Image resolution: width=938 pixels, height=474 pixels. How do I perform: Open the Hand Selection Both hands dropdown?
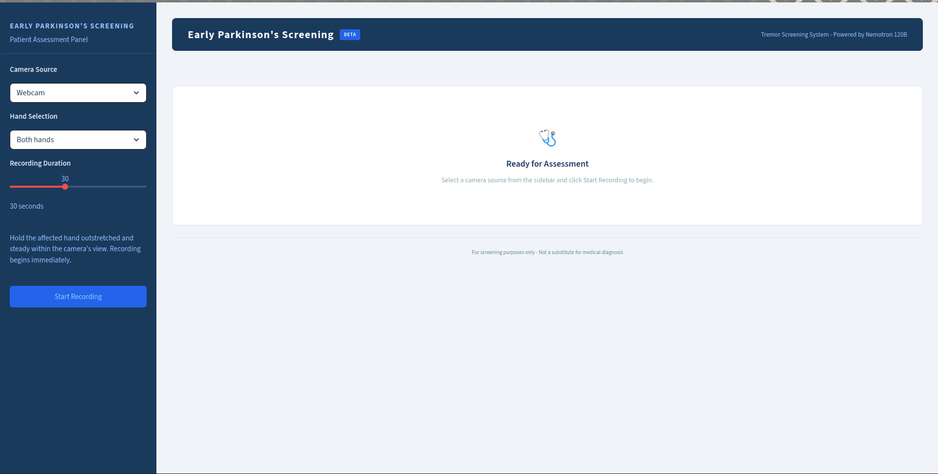pos(78,140)
